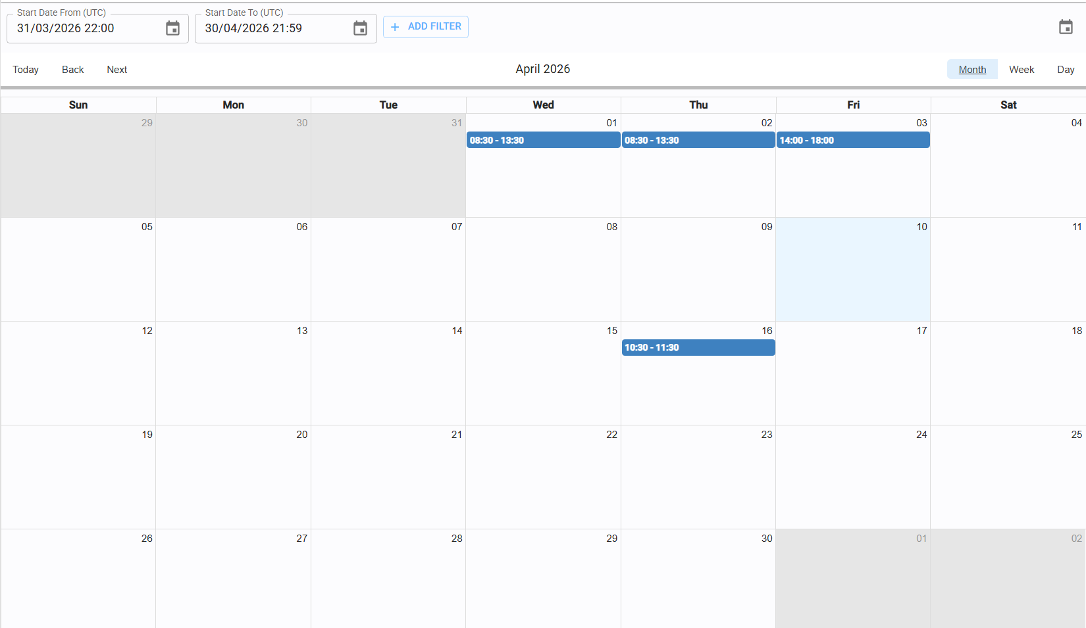The height and width of the screenshot is (628, 1086).
Task: Click the calendar icon at top right
Action: click(1066, 27)
